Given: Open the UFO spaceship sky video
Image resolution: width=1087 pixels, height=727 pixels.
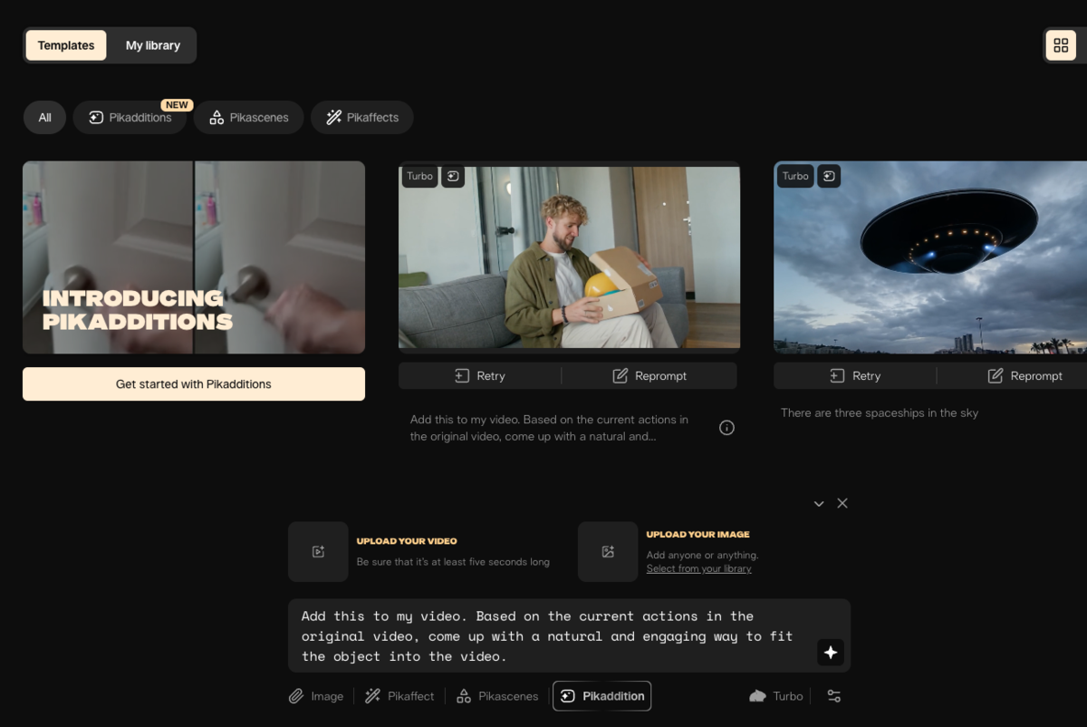Looking at the screenshot, I should point(930,257).
